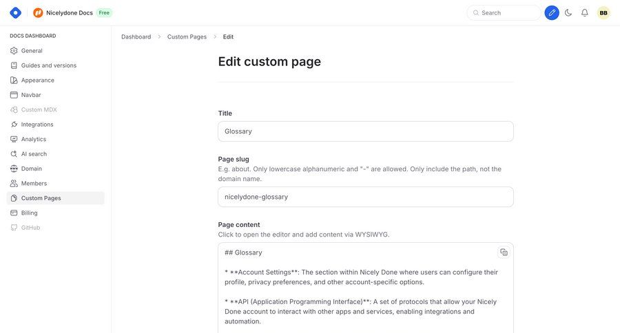620x333 pixels.
Task: Click the Billing card icon
Action: pos(14,213)
